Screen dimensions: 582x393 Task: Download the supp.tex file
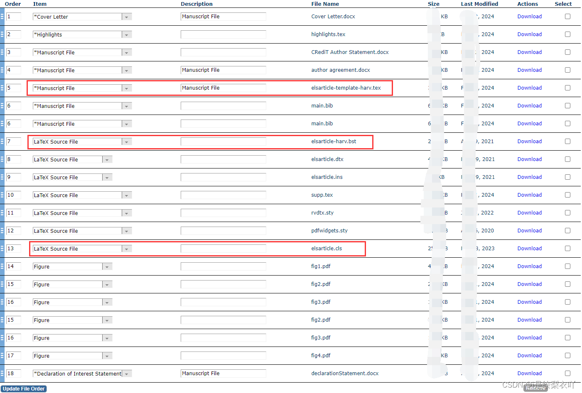(x=529, y=195)
